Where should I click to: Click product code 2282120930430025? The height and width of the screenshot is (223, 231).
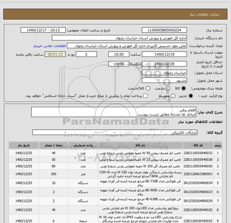pos(198,221)
